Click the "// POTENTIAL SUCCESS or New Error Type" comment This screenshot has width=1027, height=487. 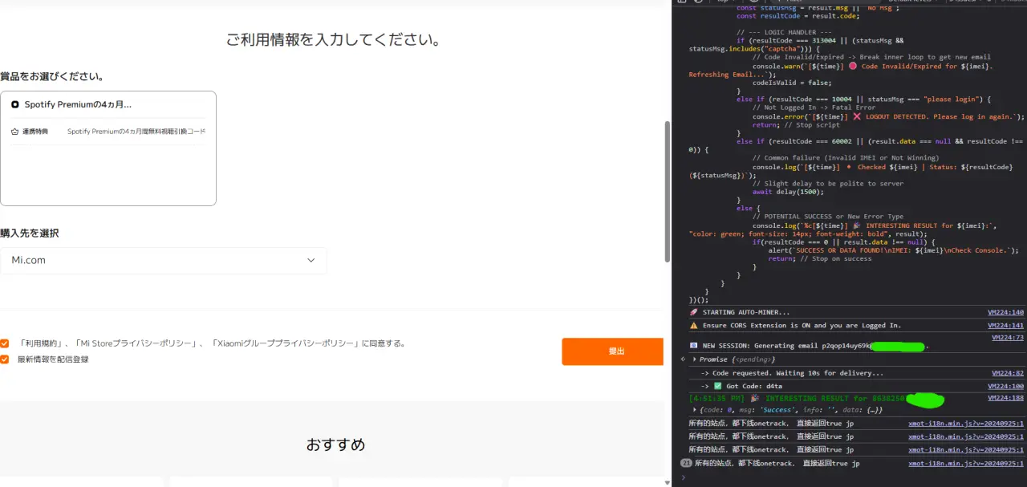tap(828, 217)
